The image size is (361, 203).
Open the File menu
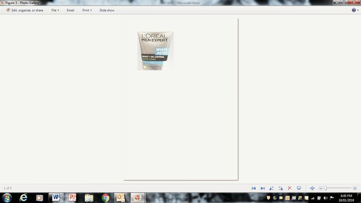55,10
